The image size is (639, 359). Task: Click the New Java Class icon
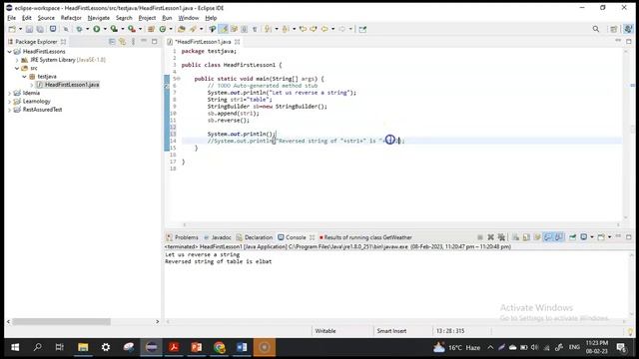coord(163,29)
